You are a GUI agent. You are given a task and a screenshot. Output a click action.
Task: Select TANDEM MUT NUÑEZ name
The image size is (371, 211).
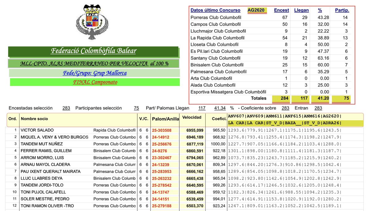[41, 144]
